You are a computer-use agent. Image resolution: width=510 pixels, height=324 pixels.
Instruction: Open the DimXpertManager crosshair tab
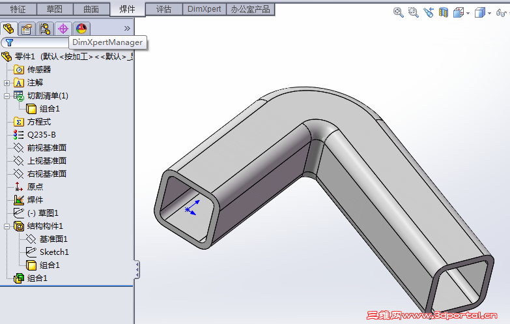[x=63, y=29]
